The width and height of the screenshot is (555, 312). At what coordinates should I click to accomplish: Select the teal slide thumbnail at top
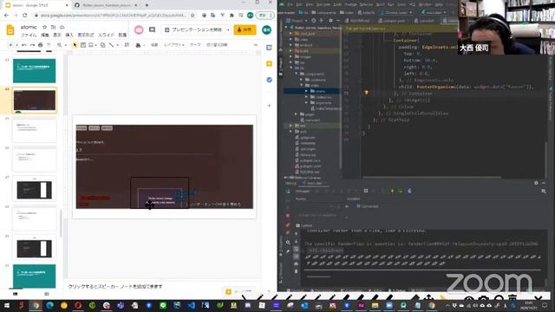35,71
